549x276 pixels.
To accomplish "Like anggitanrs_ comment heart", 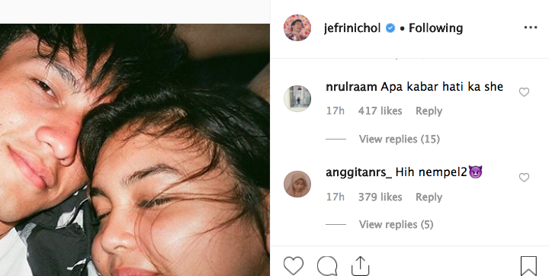I will (x=524, y=178).
